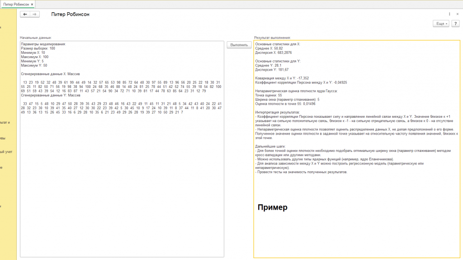Viewport: 463px width, 260px height.
Task: Click the Среднее Y: 28,1 line
Action: click(268, 65)
